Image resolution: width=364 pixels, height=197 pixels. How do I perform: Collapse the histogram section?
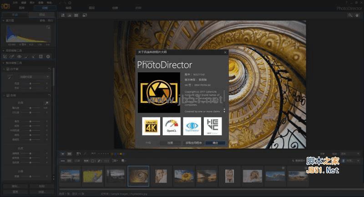(x=4, y=20)
